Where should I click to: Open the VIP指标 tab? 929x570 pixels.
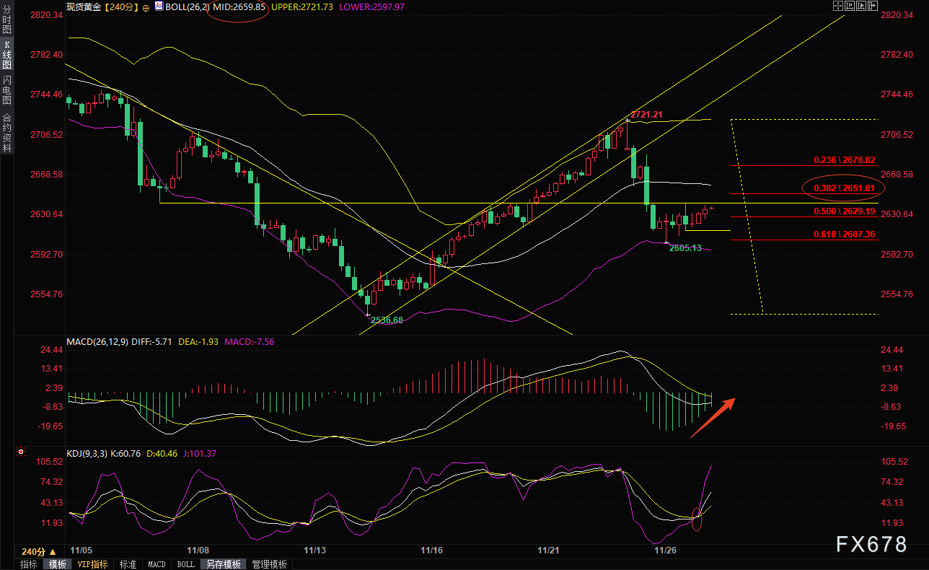click(x=92, y=564)
